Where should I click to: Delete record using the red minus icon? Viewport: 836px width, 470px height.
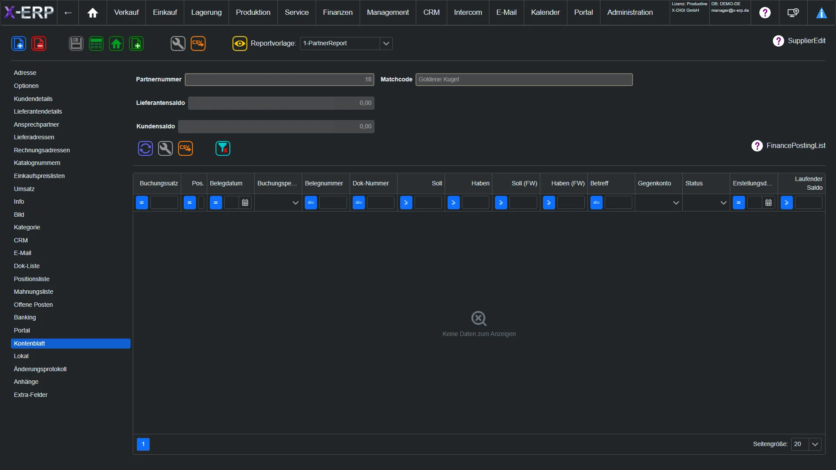pos(39,44)
